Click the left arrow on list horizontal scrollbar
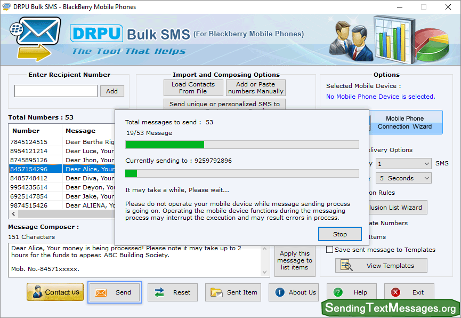 click(x=13, y=213)
